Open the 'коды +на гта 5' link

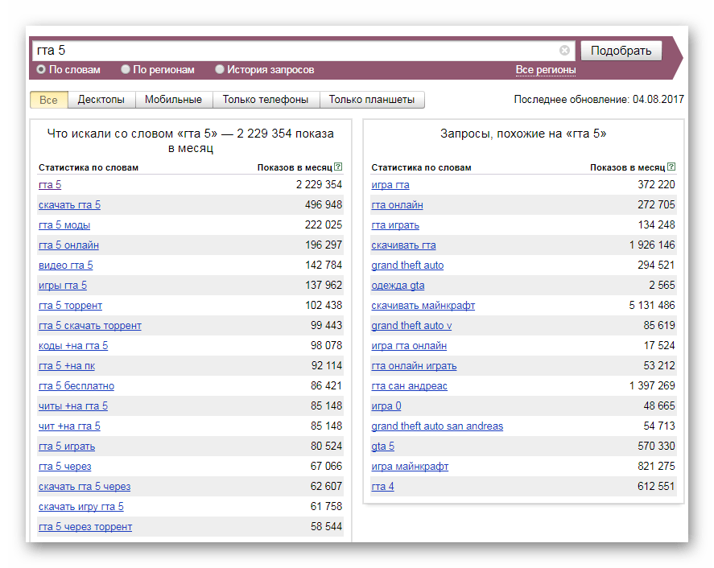(x=73, y=345)
